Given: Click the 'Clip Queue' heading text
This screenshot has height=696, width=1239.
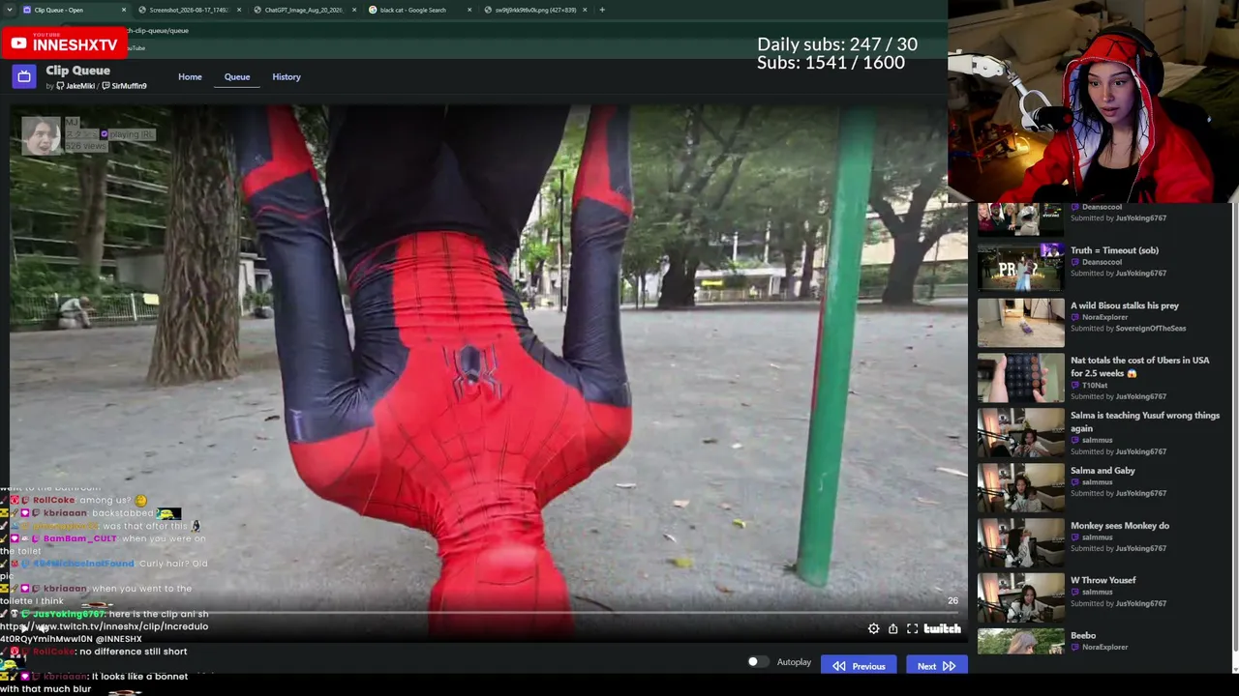Looking at the screenshot, I should (x=77, y=71).
